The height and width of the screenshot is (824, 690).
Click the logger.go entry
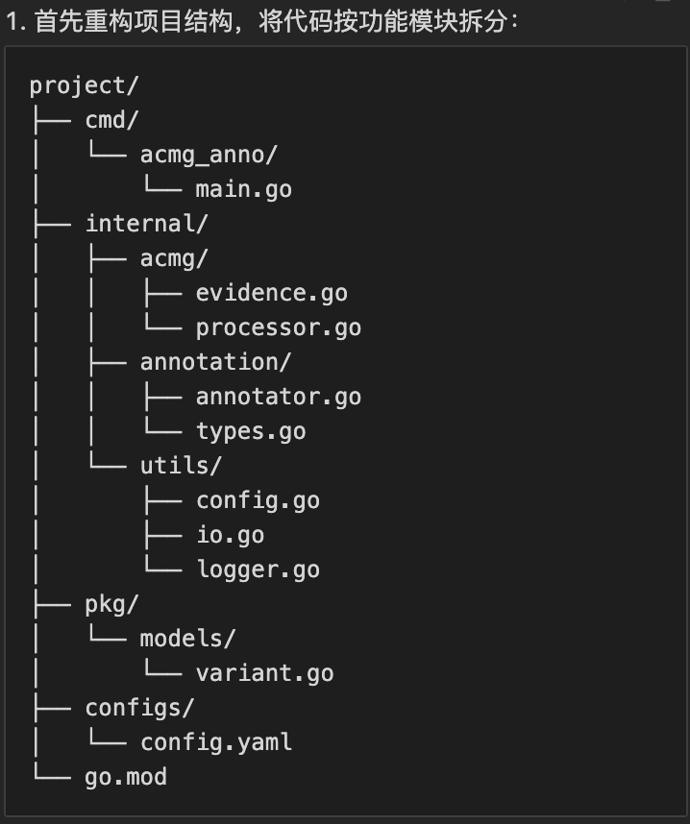tap(258, 570)
